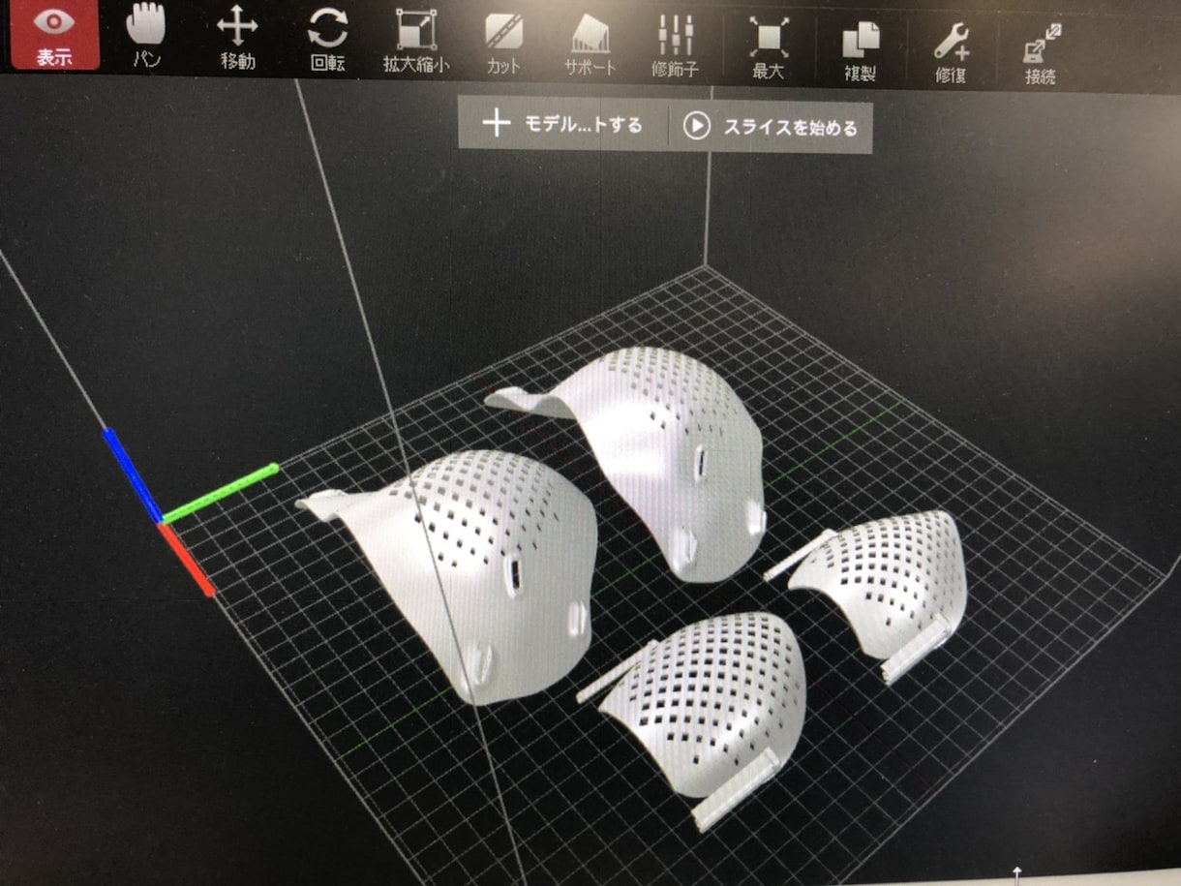
Task: Select the 回転 (rotate) tool
Action: tap(327, 39)
